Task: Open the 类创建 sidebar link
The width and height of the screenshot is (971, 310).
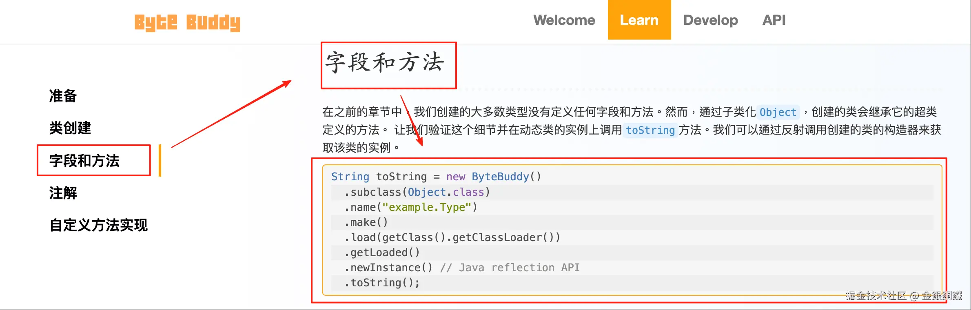Action: pyautogui.click(x=70, y=128)
